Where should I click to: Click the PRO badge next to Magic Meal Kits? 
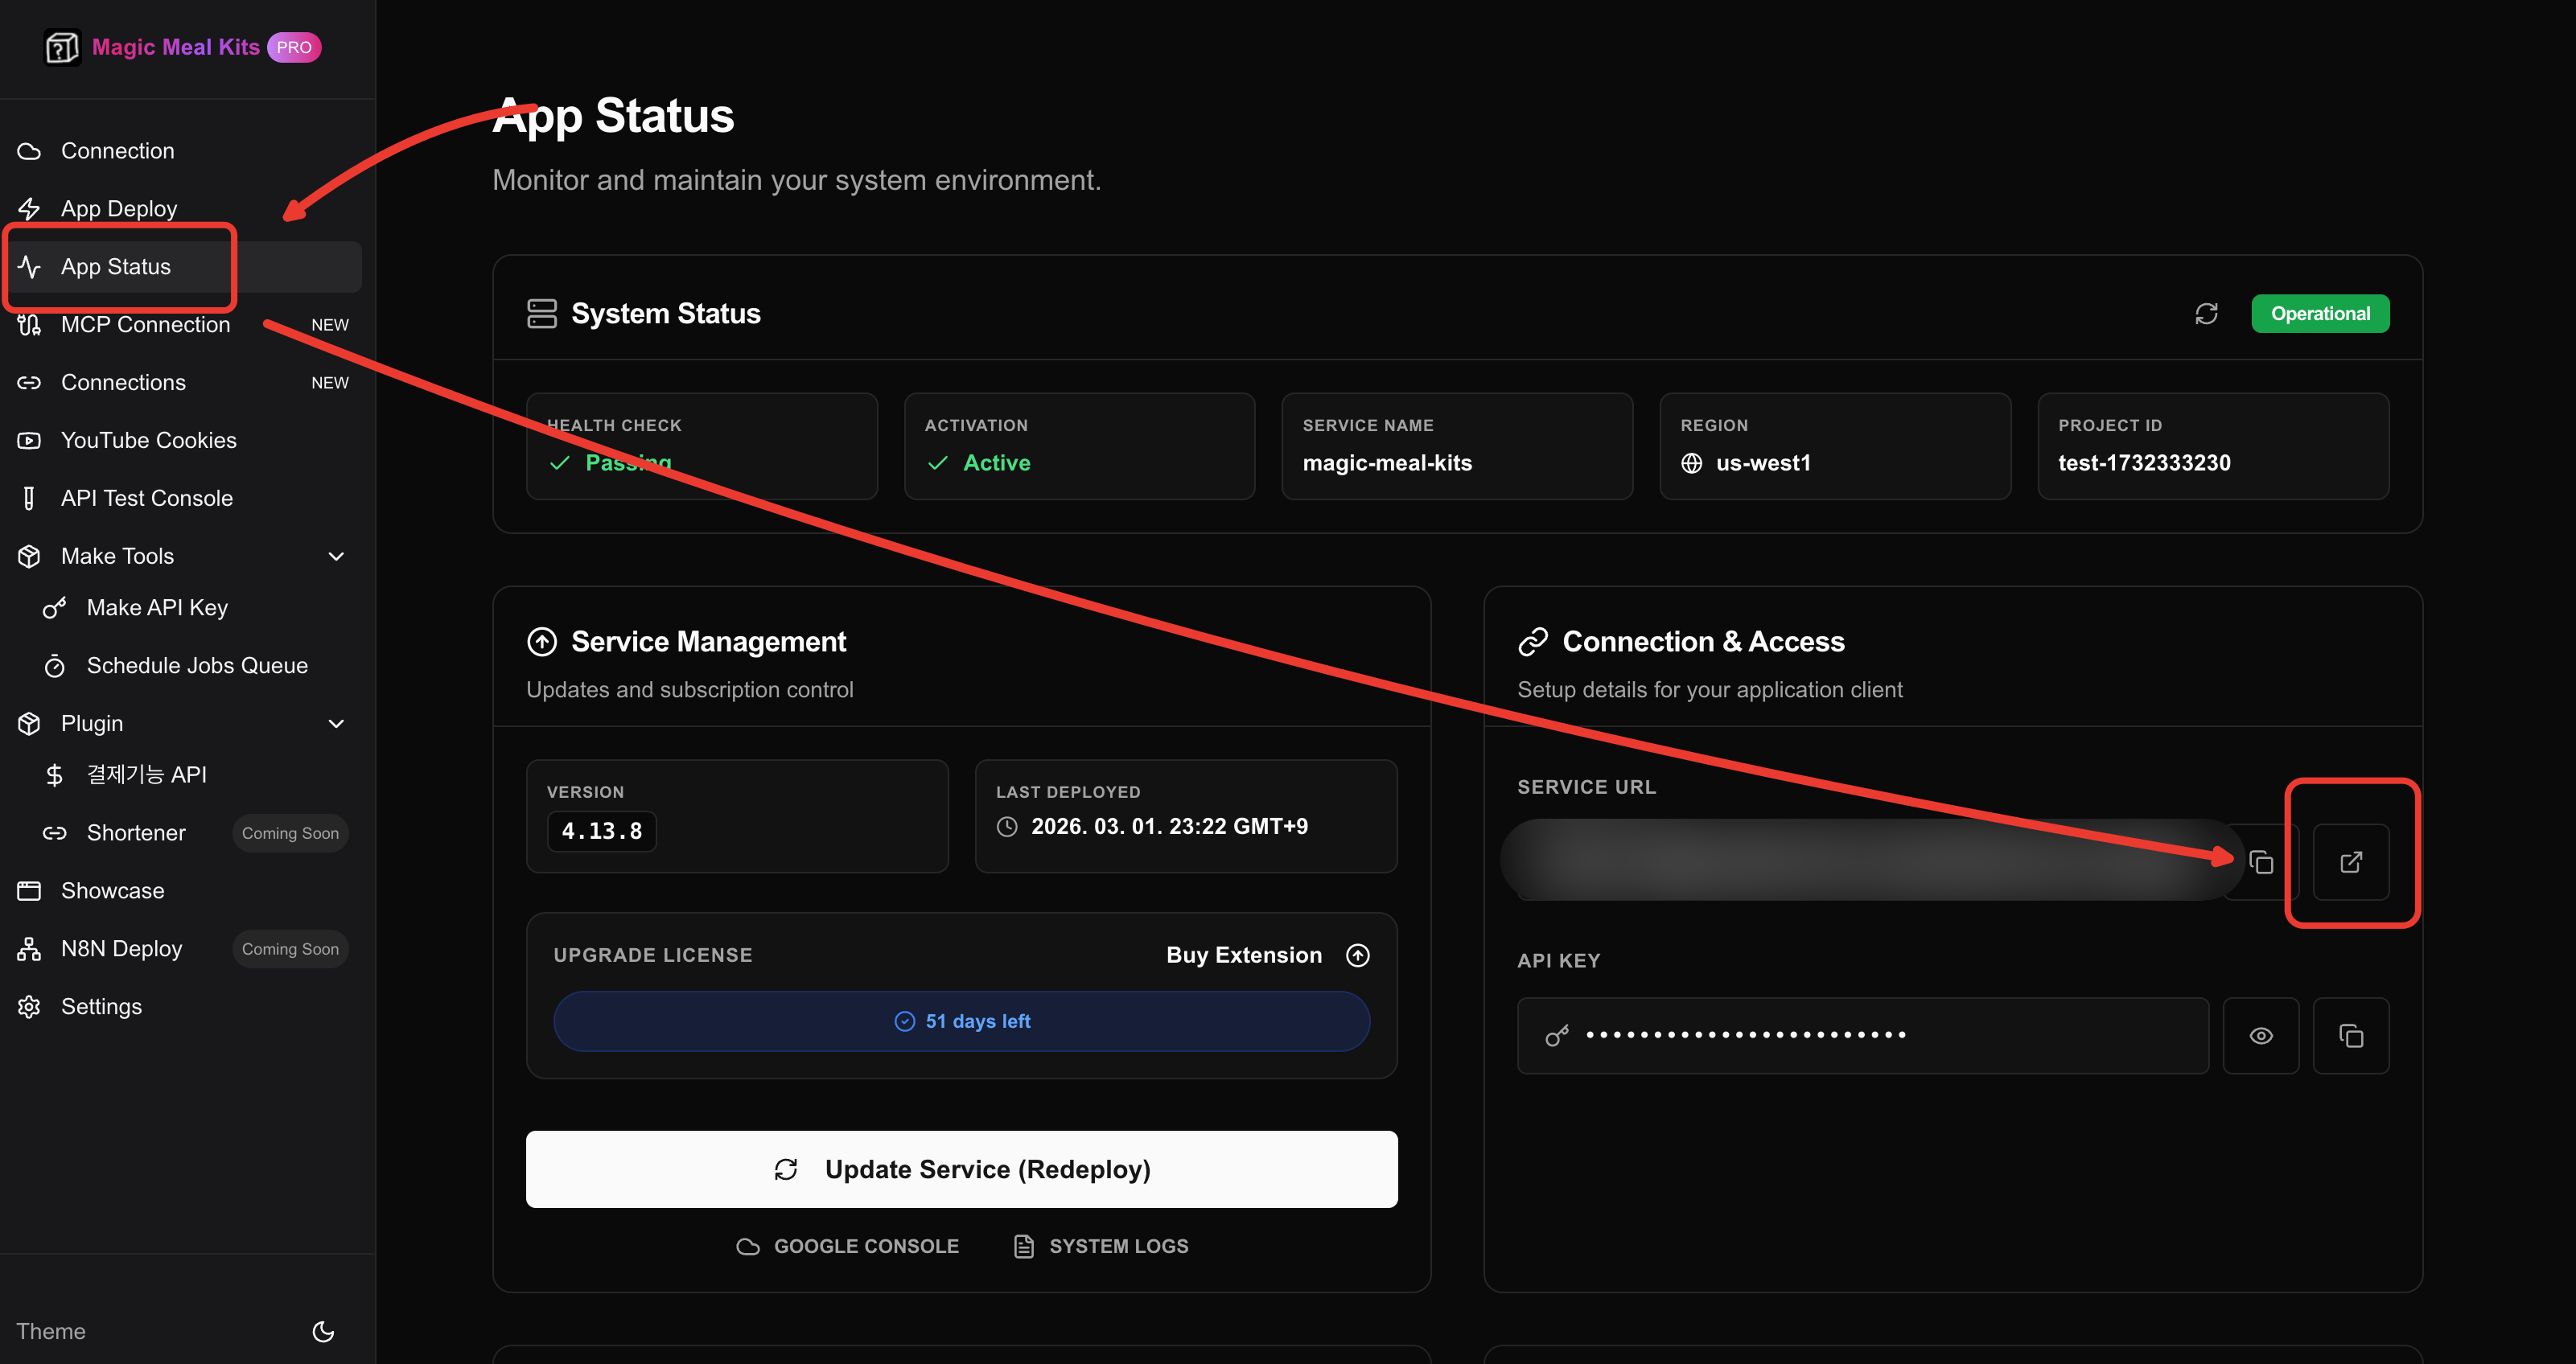coord(294,47)
